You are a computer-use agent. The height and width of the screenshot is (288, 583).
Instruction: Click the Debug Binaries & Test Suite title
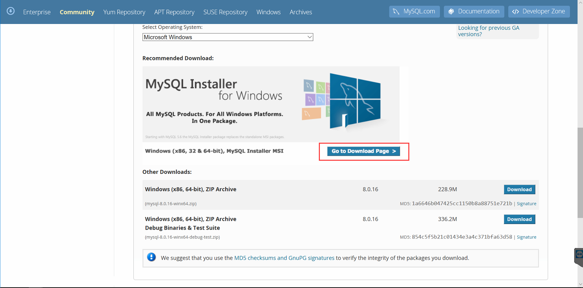[183, 228]
